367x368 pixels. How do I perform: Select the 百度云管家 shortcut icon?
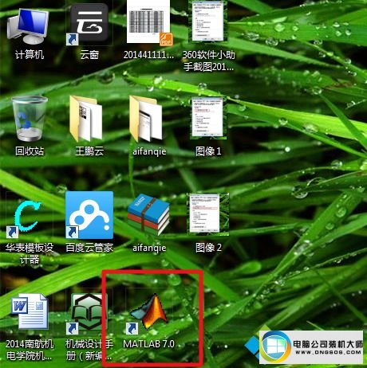pos(89,215)
